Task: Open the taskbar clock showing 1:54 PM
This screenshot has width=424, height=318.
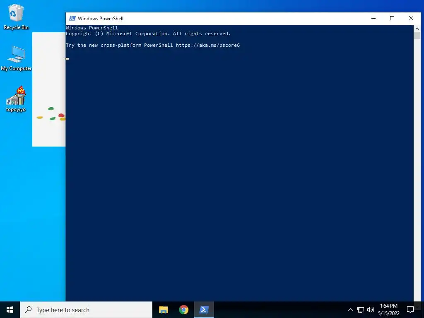Action: (x=389, y=310)
